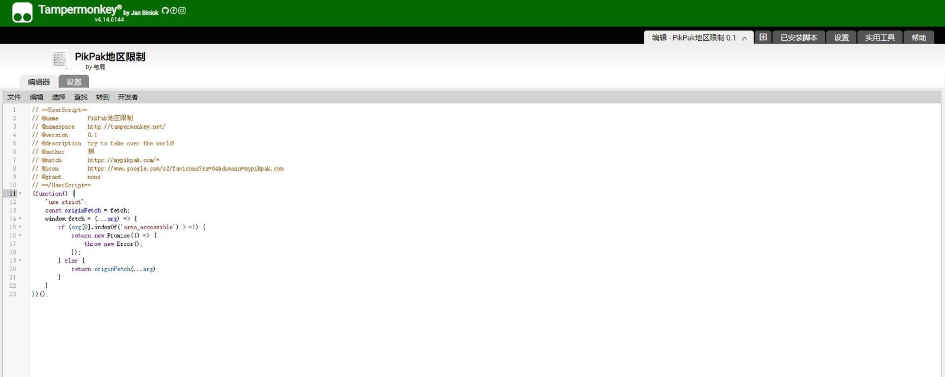Open the 开发者 menu

click(x=128, y=97)
